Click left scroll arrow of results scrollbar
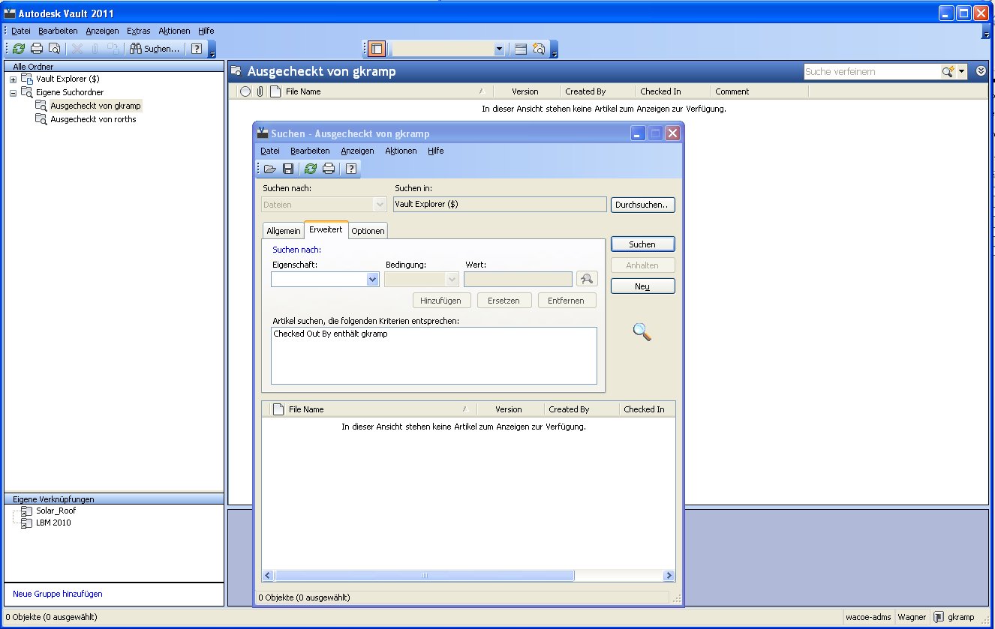 pos(268,576)
